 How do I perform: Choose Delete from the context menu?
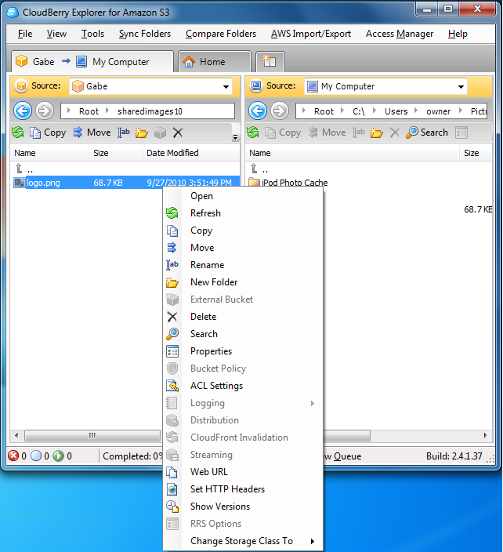pyautogui.click(x=243, y=317)
